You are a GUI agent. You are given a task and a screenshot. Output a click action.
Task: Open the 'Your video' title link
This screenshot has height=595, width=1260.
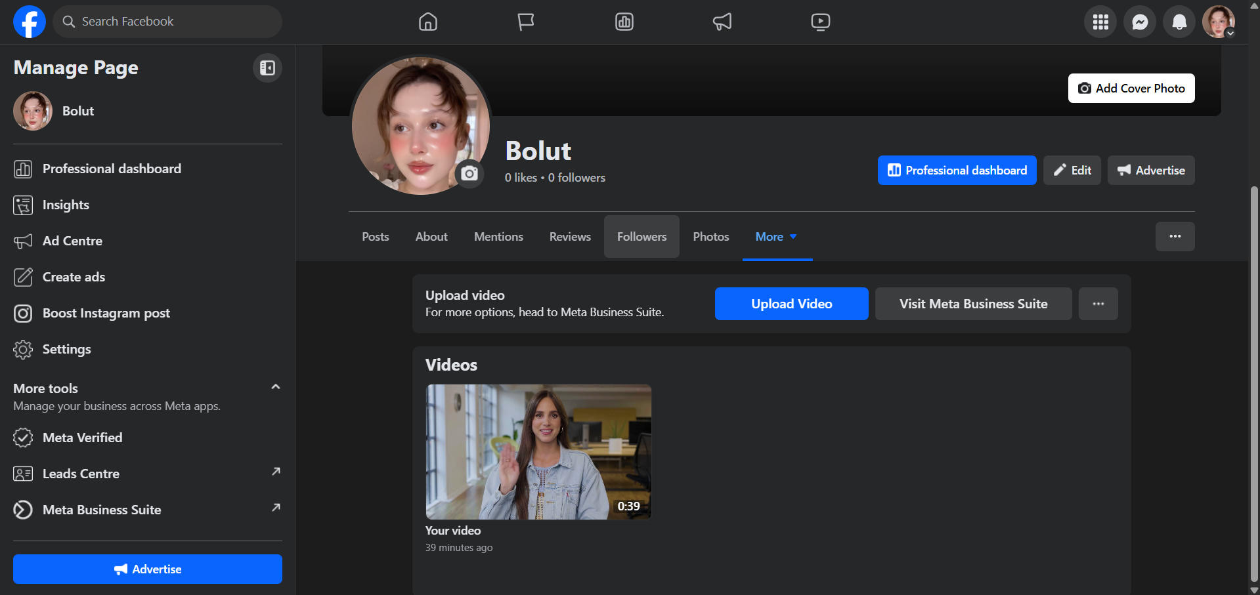coord(453,530)
